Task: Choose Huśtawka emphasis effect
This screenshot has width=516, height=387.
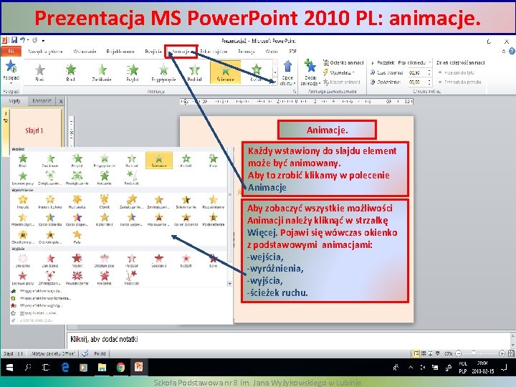Action: pyautogui.click(x=77, y=202)
